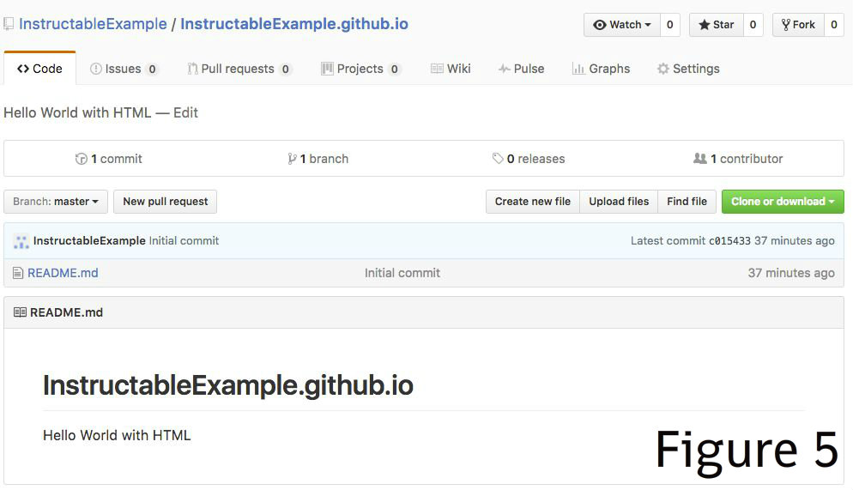Click the branch icon next to 1 branch

pos(292,159)
